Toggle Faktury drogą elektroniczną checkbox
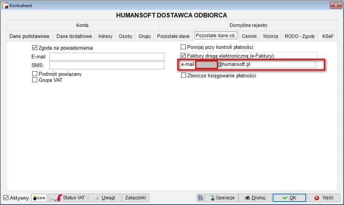The image size is (344, 205). 183,56
